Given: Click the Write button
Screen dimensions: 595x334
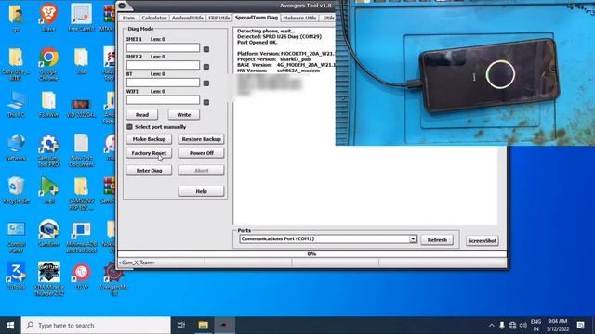Looking at the screenshot, I should click(184, 115).
